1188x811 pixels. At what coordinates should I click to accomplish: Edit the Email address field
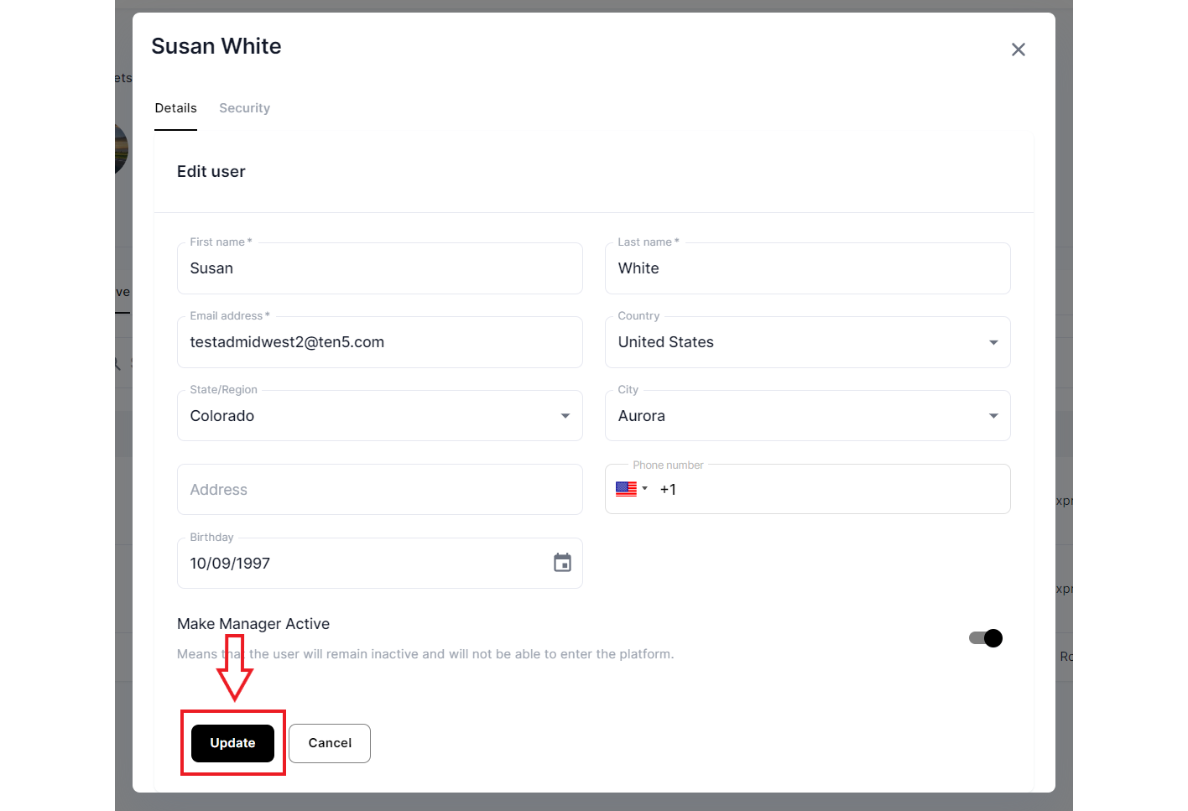(x=379, y=342)
